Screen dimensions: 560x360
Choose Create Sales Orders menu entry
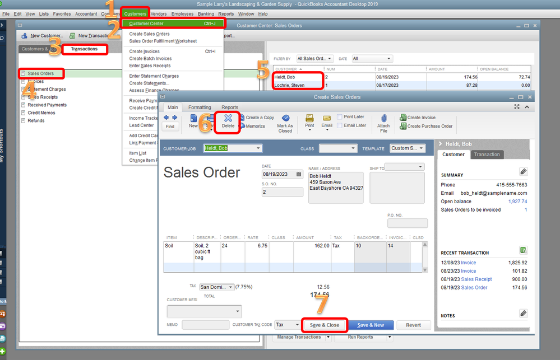[x=149, y=34]
